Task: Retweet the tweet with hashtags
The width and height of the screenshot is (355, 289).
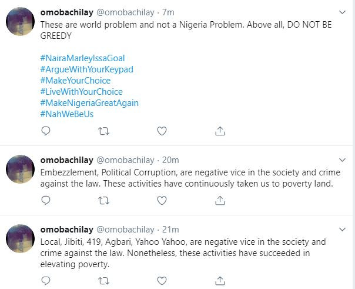Action: pyautogui.click(x=103, y=131)
